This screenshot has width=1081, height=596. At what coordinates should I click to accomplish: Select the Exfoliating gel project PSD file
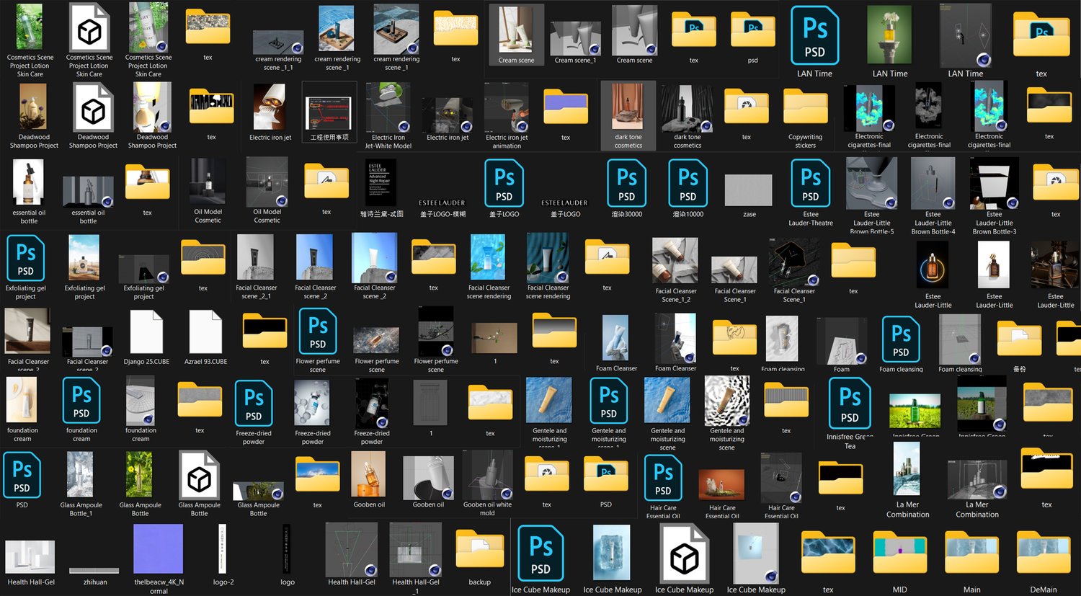pos(26,258)
